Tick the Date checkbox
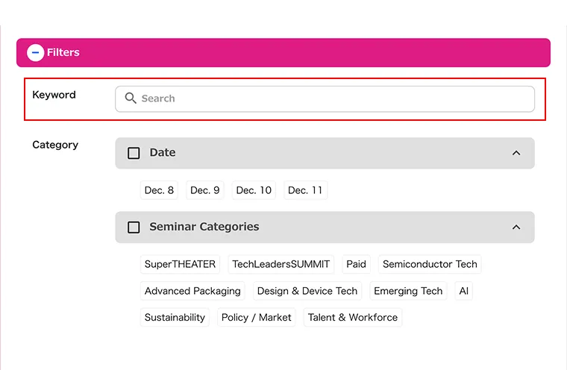Image resolution: width=567 pixels, height=370 pixels. 134,153
